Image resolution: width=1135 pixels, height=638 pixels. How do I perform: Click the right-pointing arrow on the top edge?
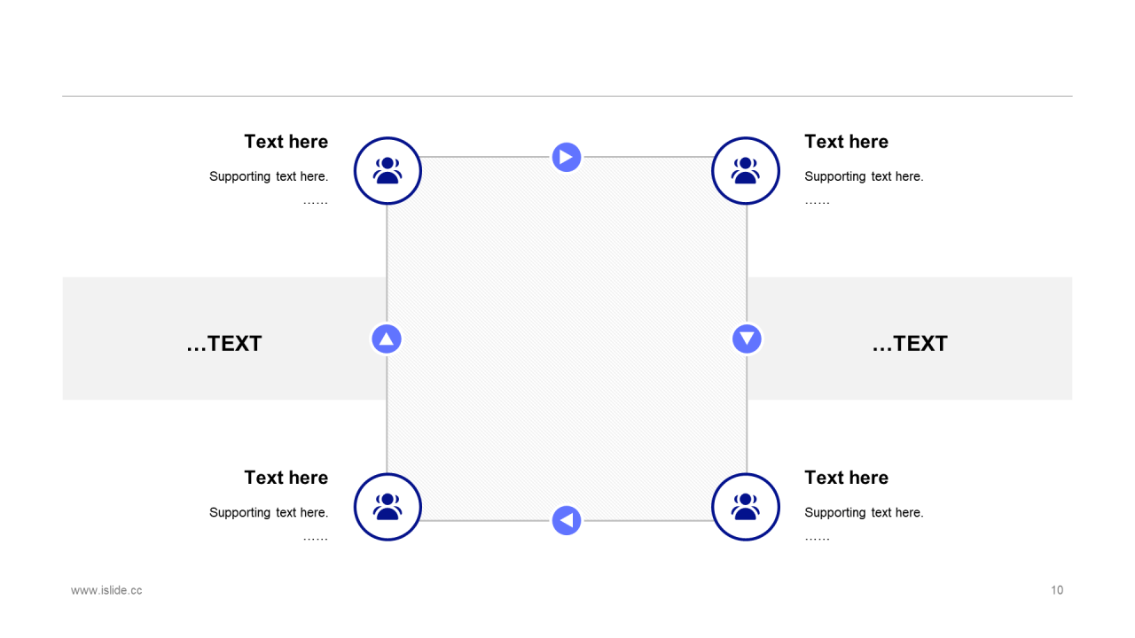pos(567,157)
